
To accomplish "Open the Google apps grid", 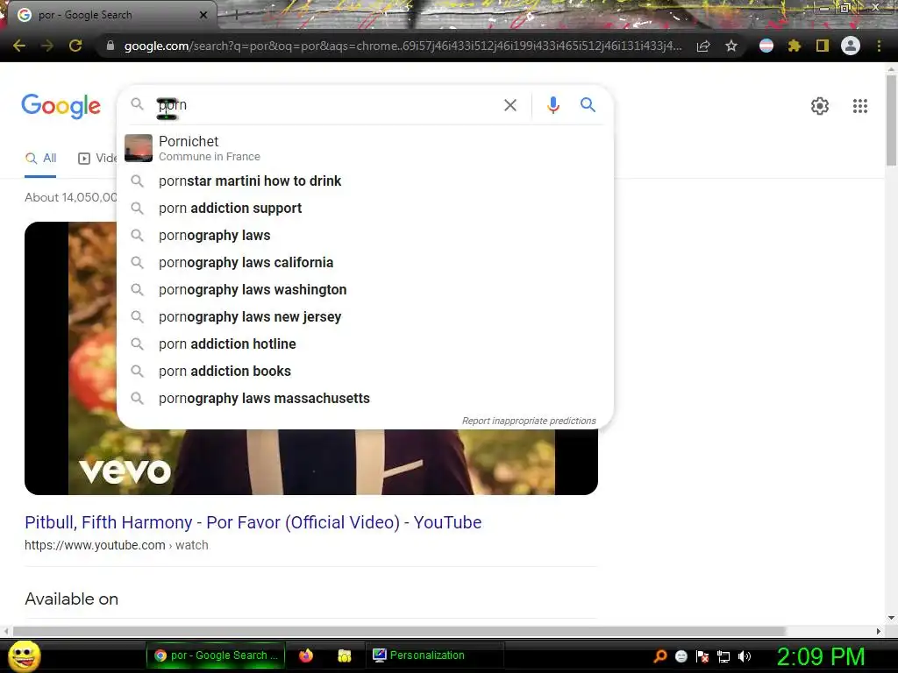I will click(x=860, y=106).
